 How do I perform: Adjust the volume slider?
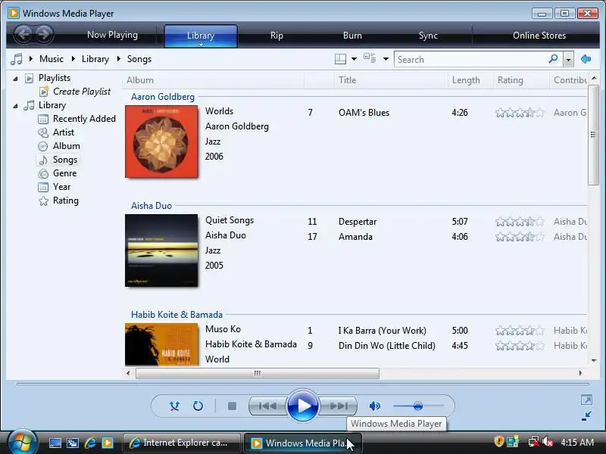tap(418, 406)
